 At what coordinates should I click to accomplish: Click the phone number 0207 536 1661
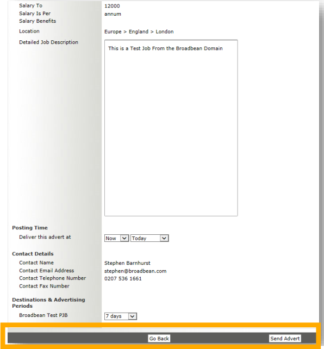pyautogui.click(x=123, y=278)
